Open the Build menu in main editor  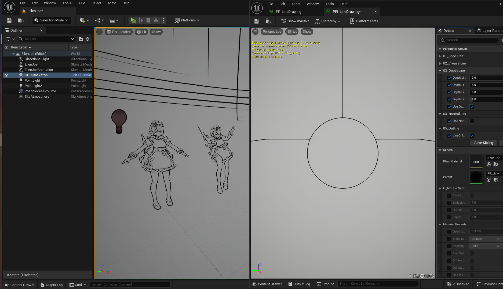point(81,3)
